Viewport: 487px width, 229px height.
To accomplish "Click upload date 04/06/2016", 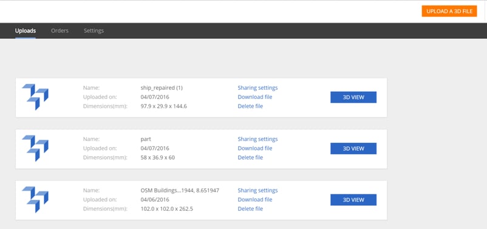I will [x=155, y=199].
